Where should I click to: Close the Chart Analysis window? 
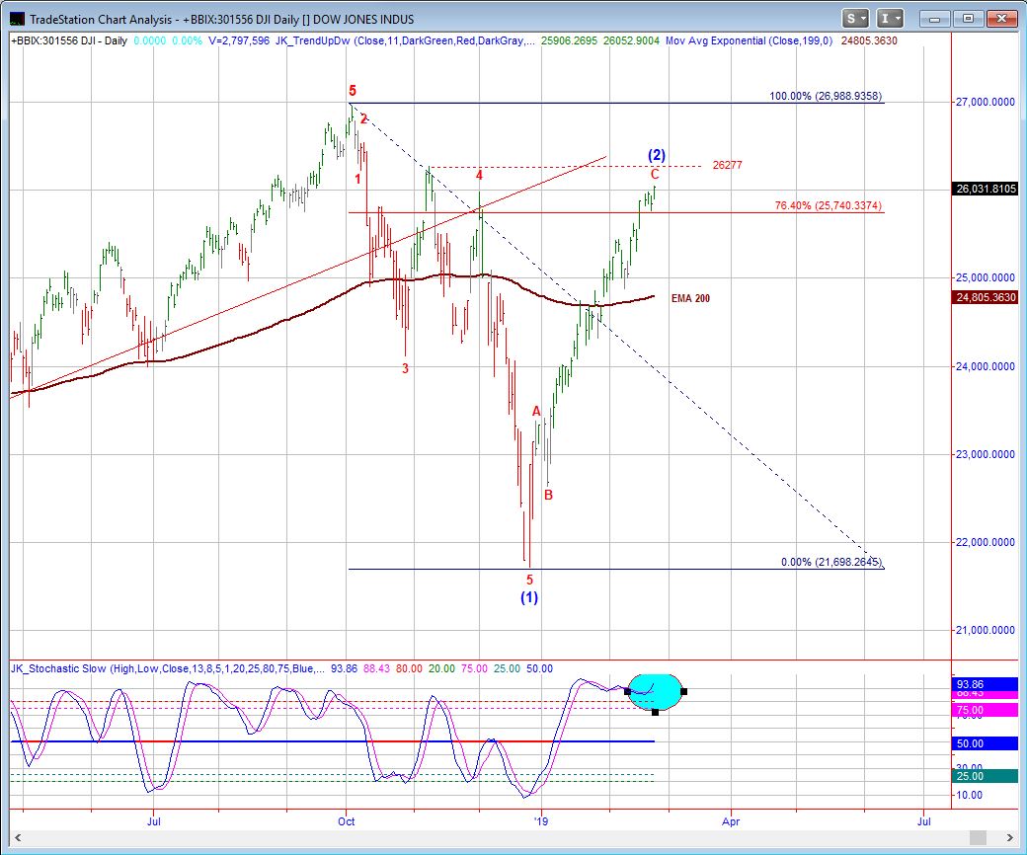[1002, 19]
